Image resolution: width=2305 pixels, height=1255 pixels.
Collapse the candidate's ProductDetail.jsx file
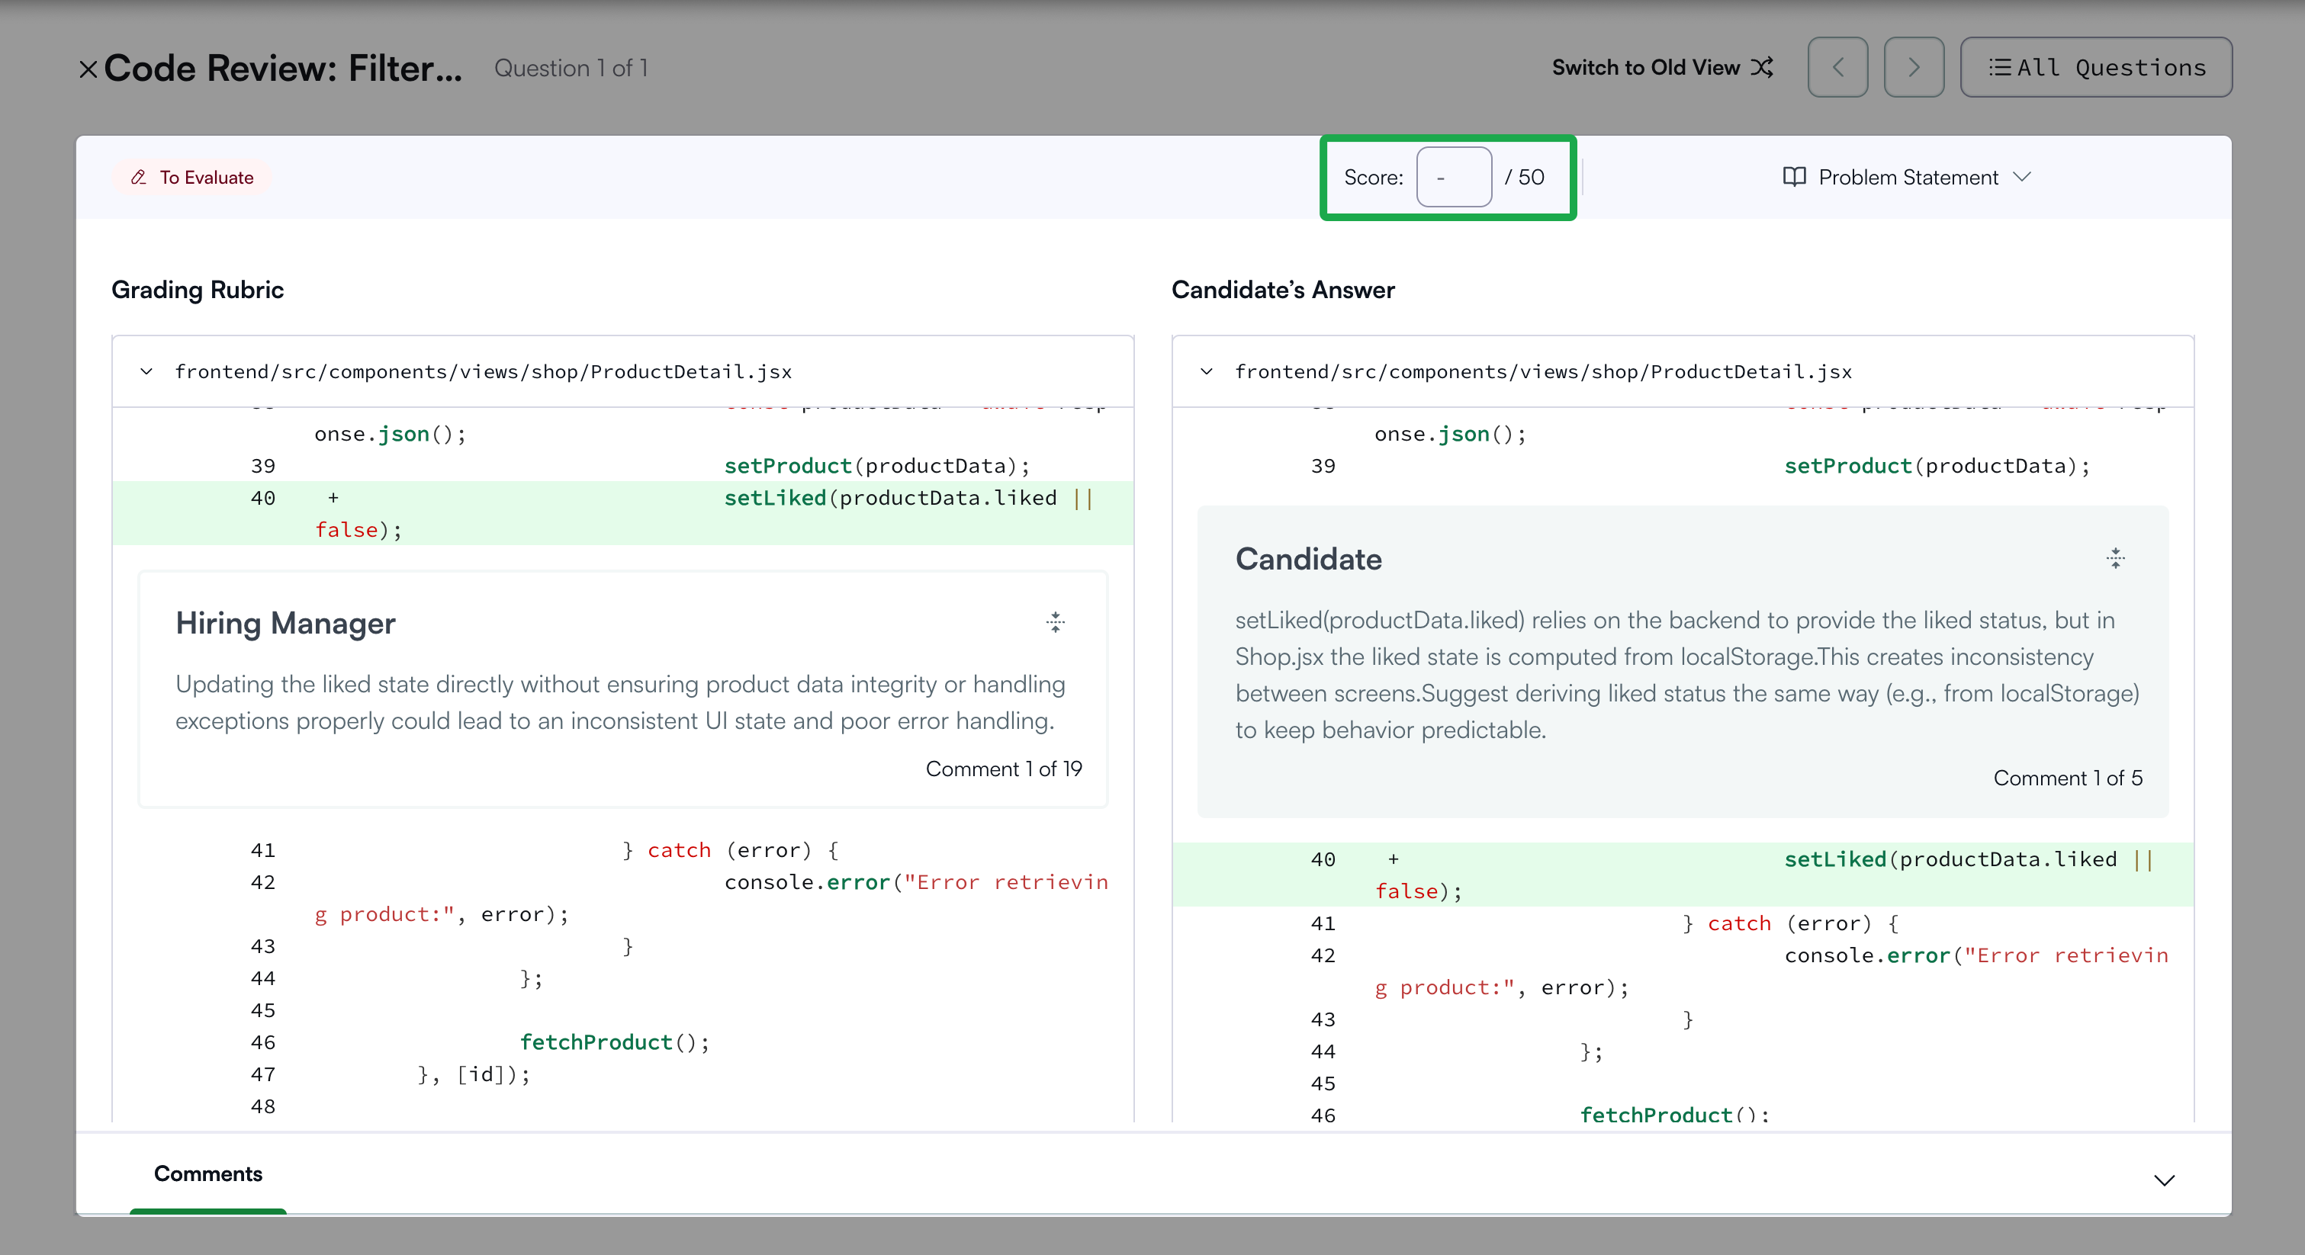pos(1206,371)
